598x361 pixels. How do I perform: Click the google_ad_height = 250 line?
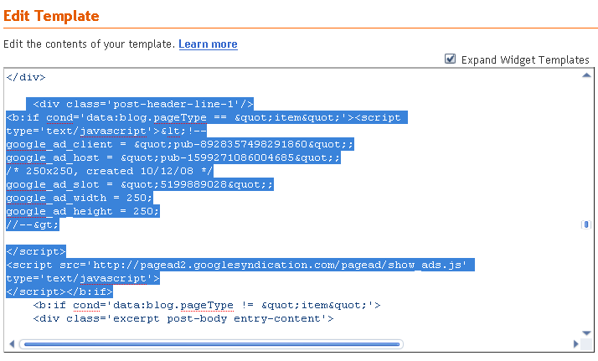pos(83,212)
